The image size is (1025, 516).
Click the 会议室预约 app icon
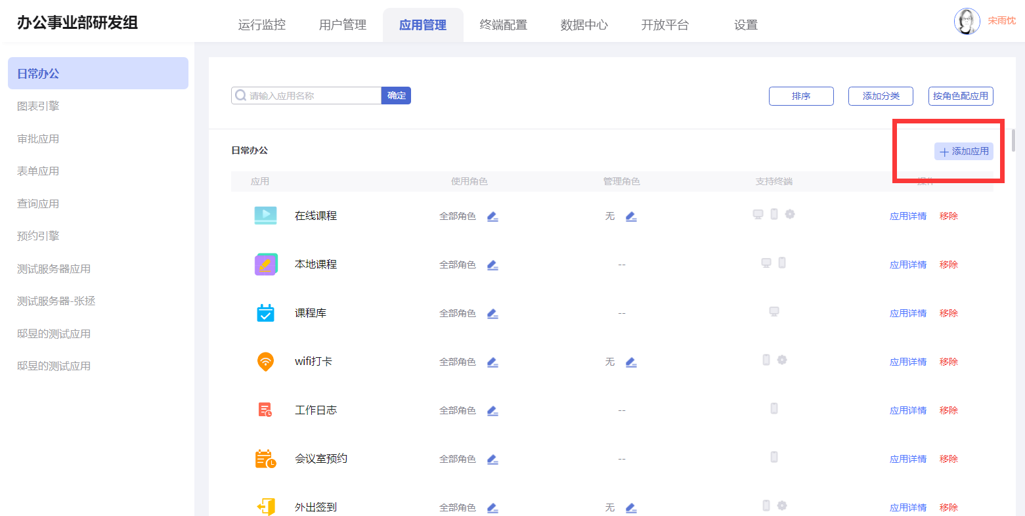pos(265,459)
